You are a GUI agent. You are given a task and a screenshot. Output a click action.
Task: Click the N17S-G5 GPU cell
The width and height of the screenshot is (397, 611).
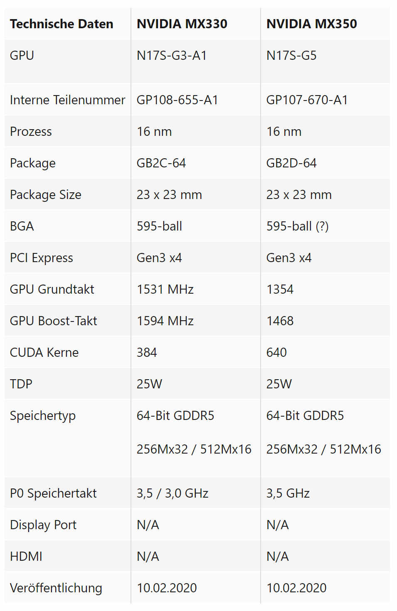[x=291, y=56]
